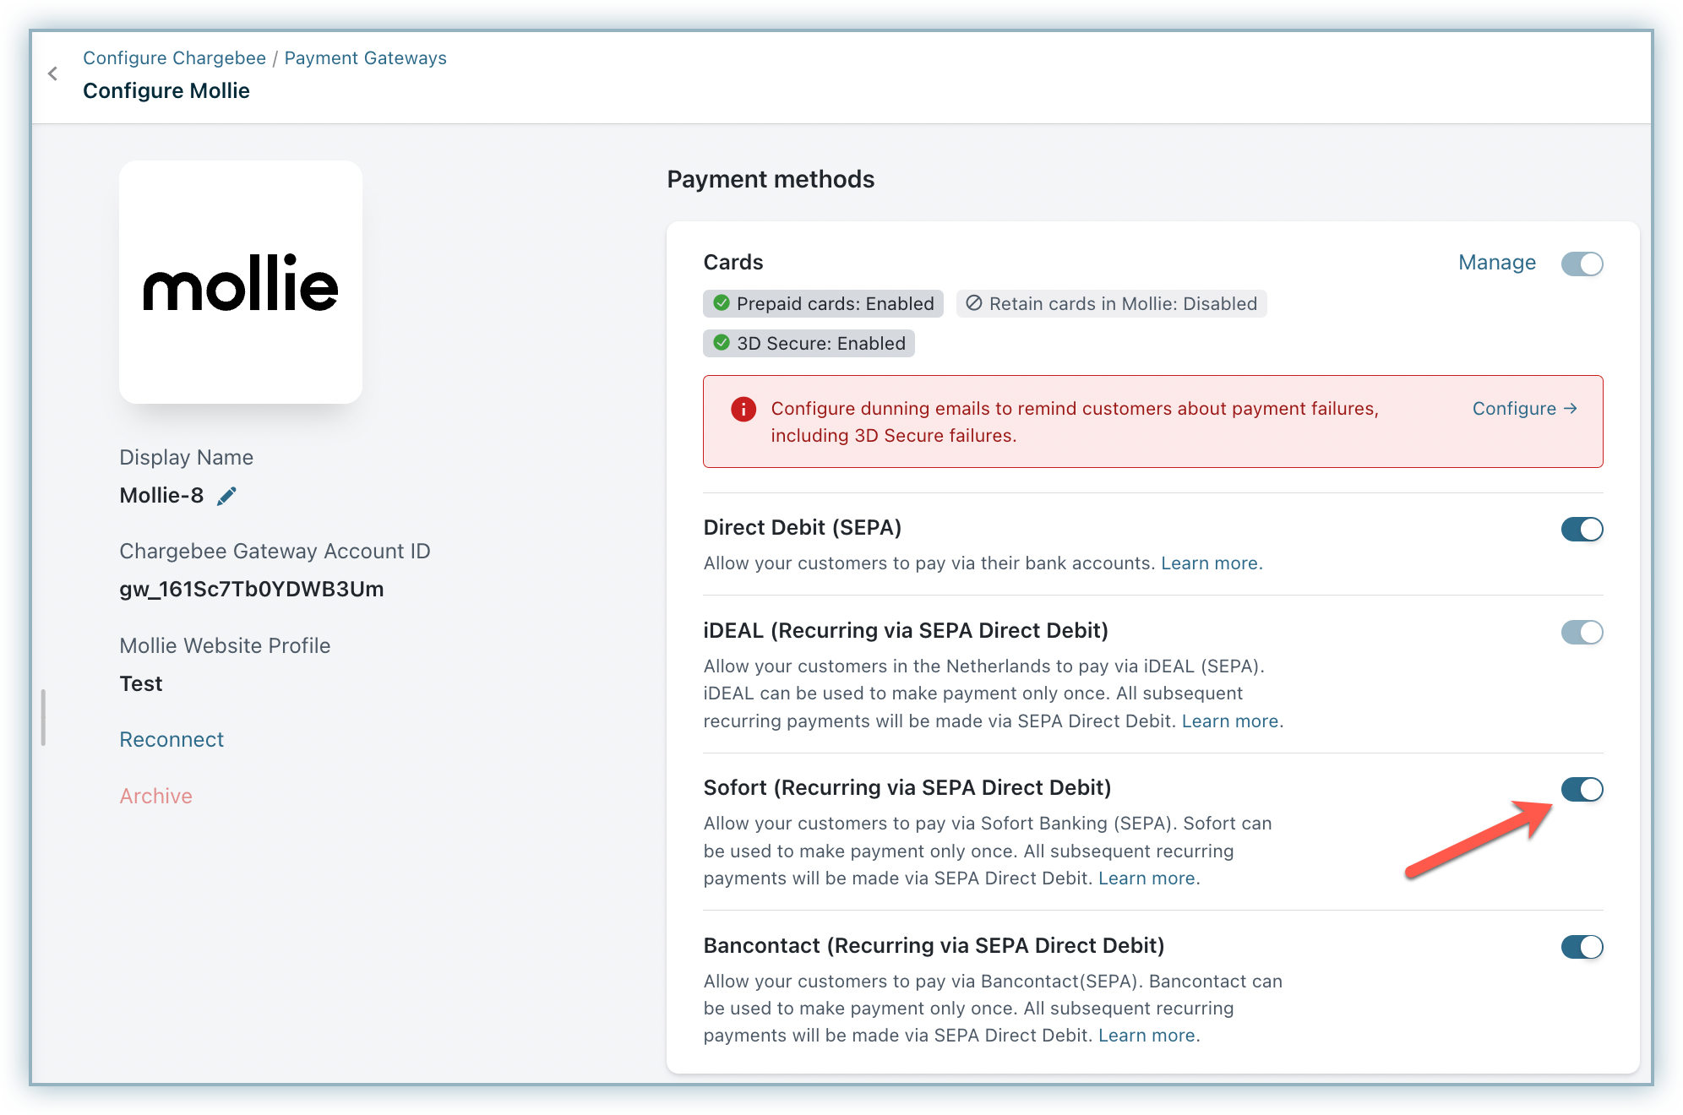The height and width of the screenshot is (1115, 1683).
Task: Click Retain cards Disabled badge
Action: tap(1111, 303)
